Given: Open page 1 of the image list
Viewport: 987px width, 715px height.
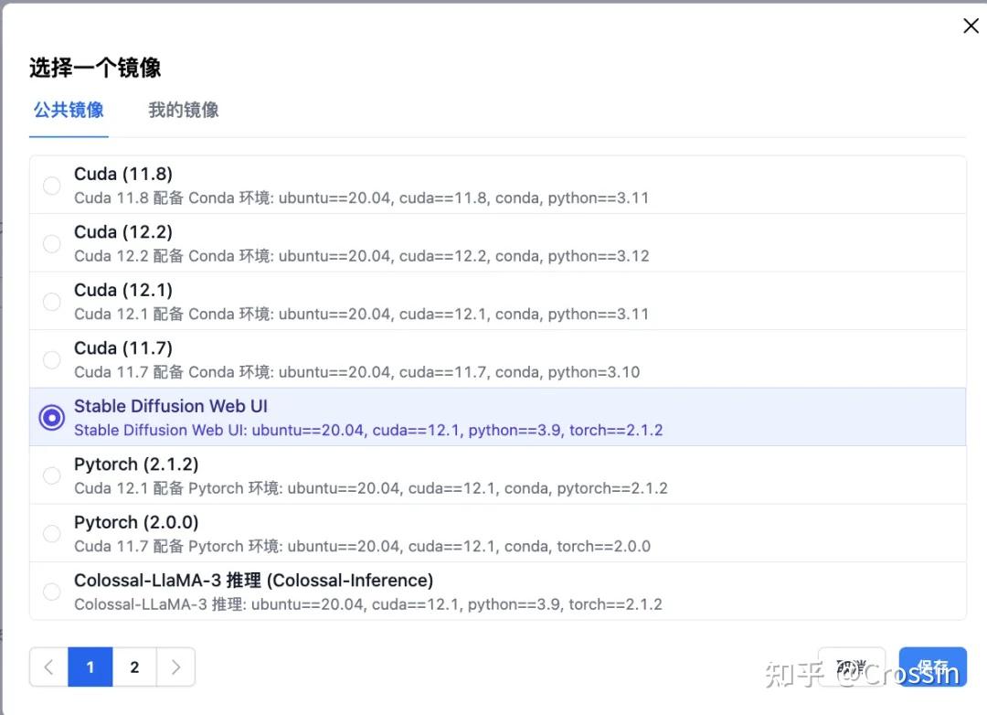Looking at the screenshot, I should coord(90,667).
